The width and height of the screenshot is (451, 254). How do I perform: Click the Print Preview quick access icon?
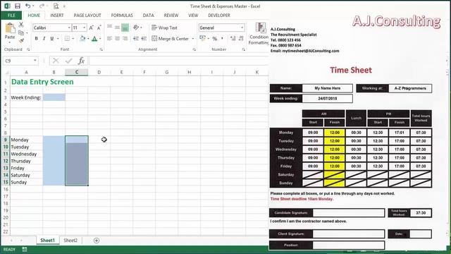pos(56,6)
